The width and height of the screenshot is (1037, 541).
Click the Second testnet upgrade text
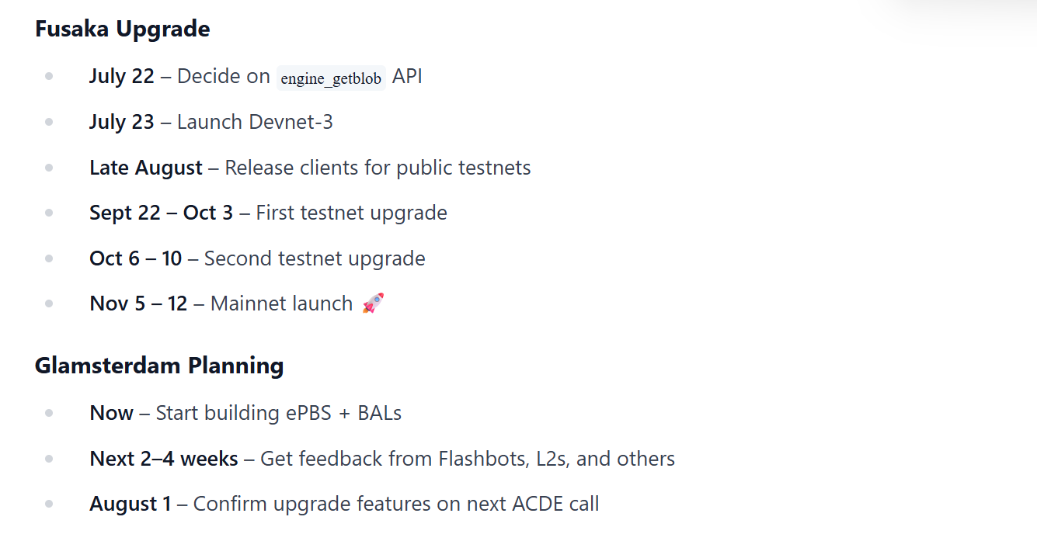point(315,258)
